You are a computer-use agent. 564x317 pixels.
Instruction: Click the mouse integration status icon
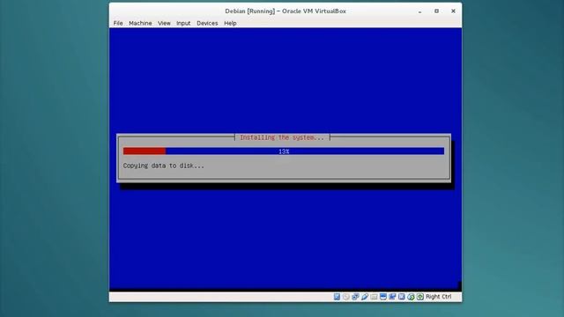coord(411,297)
